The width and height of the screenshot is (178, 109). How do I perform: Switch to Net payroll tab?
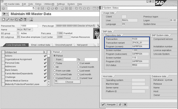pos(82,45)
